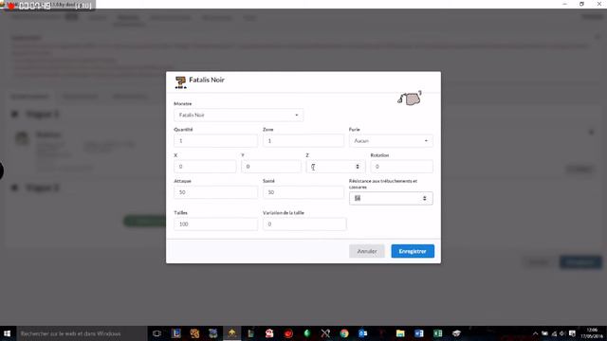
Task: Open Outlook from the taskbar
Action: [362, 333]
